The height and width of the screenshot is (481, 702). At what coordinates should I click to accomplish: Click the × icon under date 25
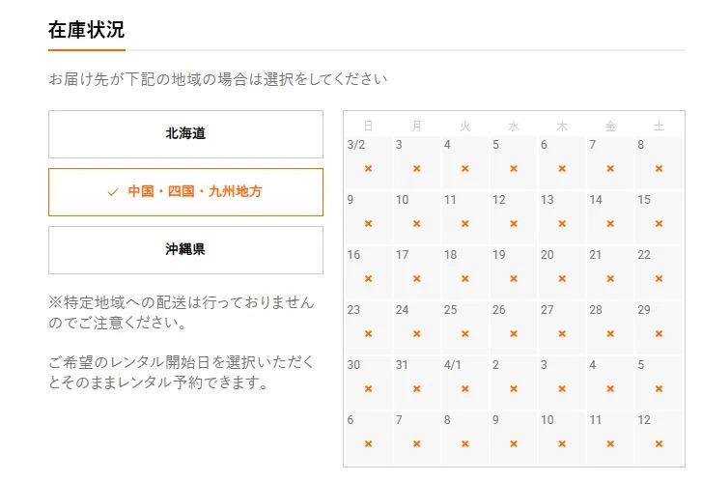point(465,334)
